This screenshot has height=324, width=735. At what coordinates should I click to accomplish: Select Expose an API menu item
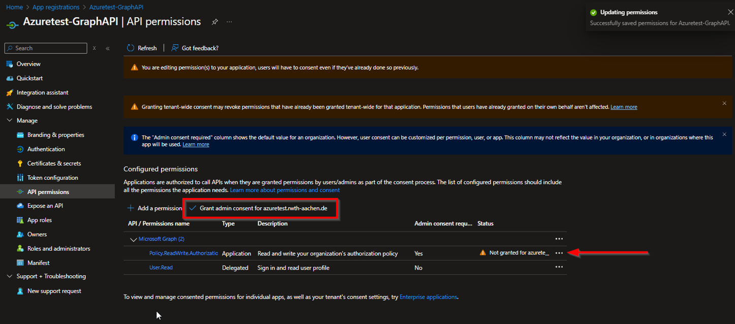45,206
